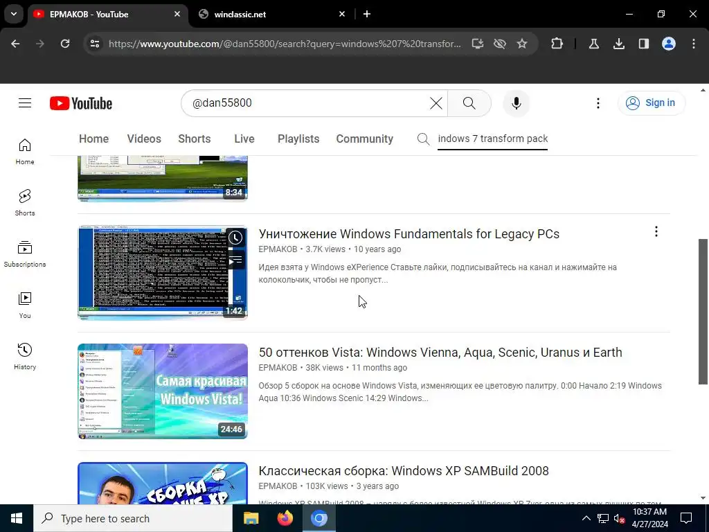This screenshot has width=709, height=532.
Task: Open the Windows Fundamentals video thumbnail
Action: [x=163, y=273]
